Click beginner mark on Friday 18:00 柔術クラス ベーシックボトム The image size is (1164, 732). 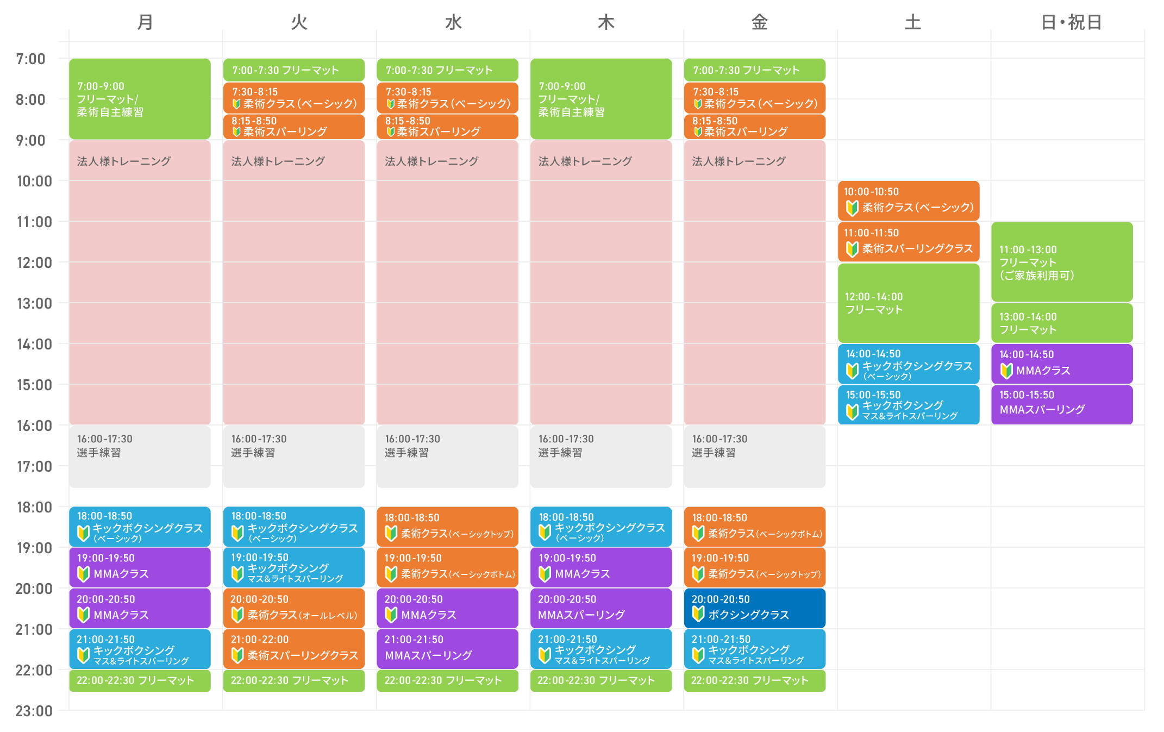pos(698,534)
